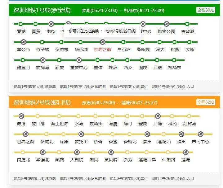Select the 深大 station label
Screen dimensions: 223x188
click(x=160, y=49)
